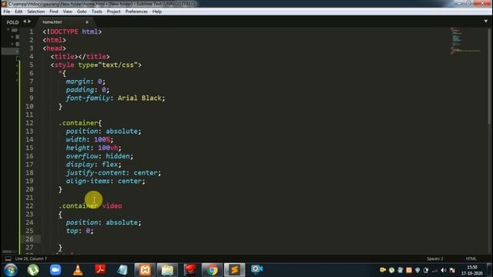This screenshot has width=493, height=277.
Task: Click the uTorrent system tray icon
Action: pyautogui.click(x=391, y=270)
